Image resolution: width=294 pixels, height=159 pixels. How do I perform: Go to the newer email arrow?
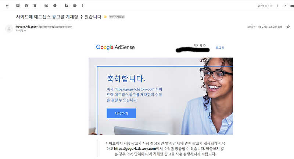click(x=277, y=6)
